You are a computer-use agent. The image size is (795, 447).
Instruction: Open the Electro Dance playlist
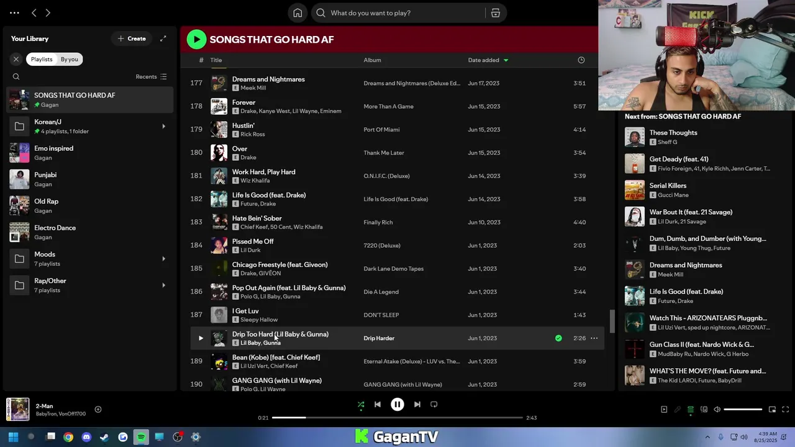point(90,232)
